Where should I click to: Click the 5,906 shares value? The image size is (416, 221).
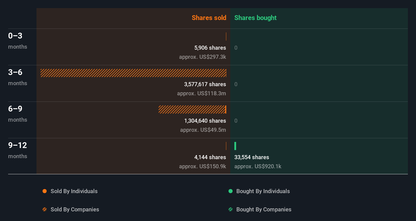coord(210,48)
